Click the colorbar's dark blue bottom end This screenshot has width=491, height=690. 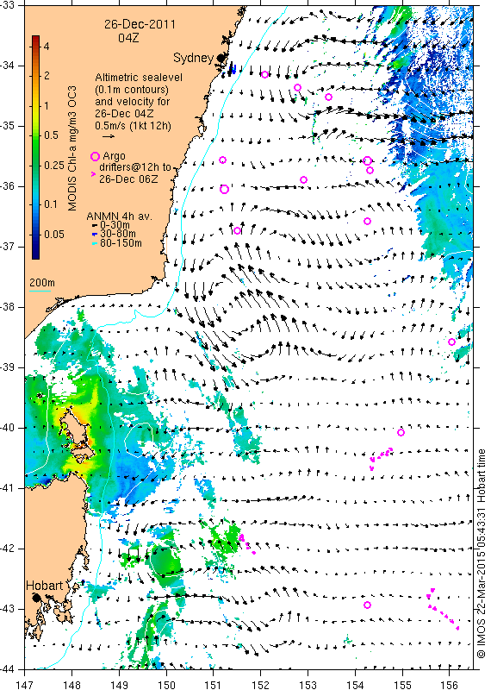(35, 254)
